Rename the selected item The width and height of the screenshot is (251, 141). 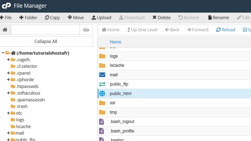click(219, 17)
